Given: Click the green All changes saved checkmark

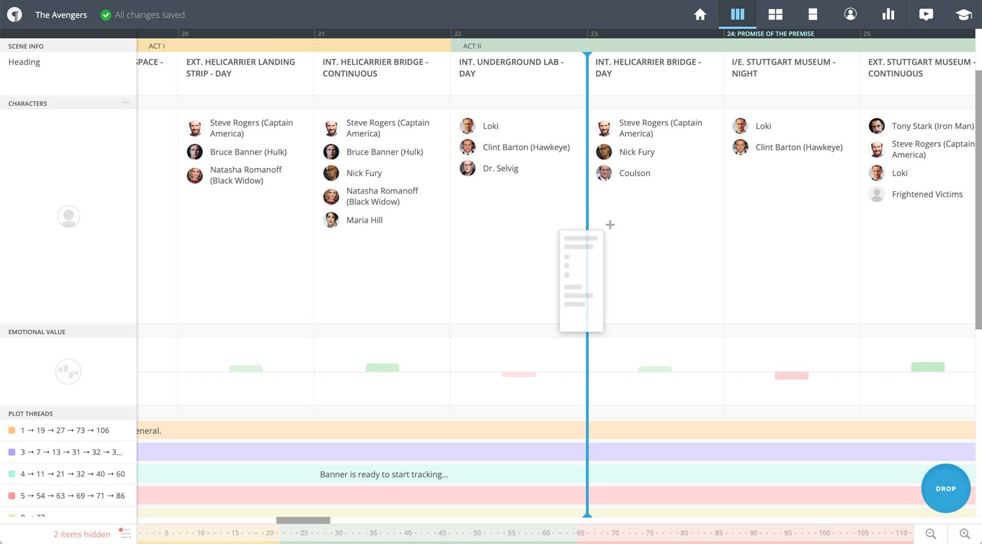Looking at the screenshot, I should (105, 14).
